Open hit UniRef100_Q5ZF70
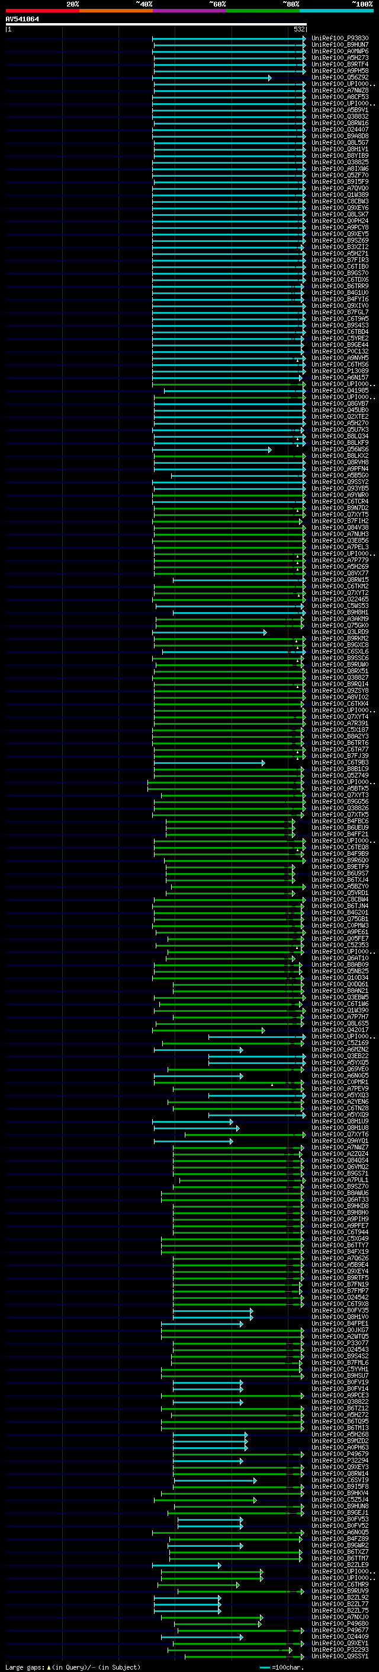Screen dimensions: 379x1672 [340, 175]
